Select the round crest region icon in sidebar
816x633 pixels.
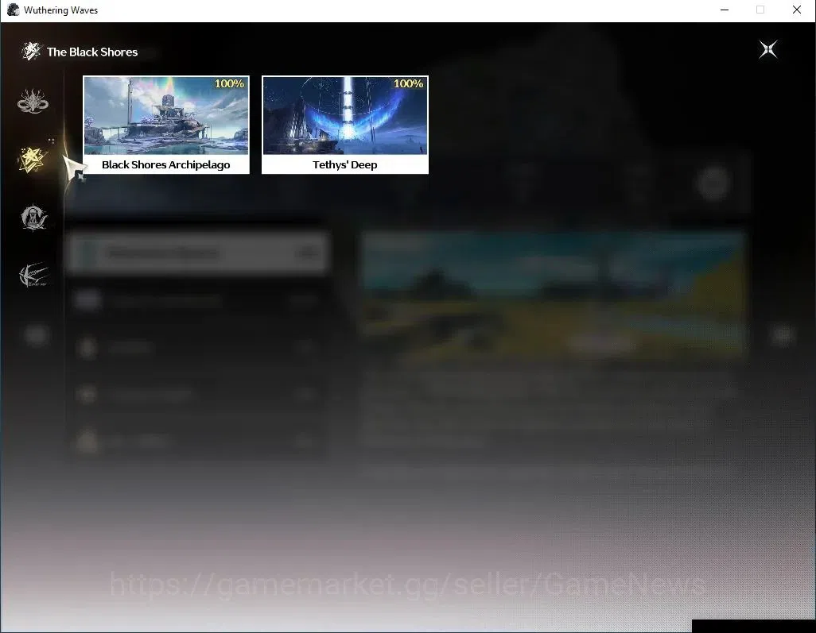33,218
